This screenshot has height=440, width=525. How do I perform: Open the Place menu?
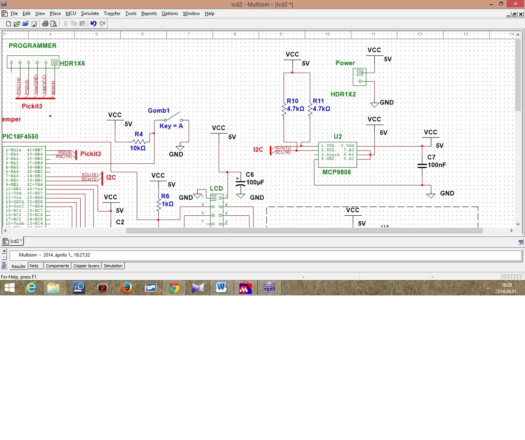pos(55,13)
